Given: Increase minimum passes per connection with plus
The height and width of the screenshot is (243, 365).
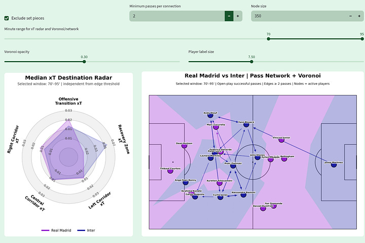Looking at the screenshot, I should [238, 16].
